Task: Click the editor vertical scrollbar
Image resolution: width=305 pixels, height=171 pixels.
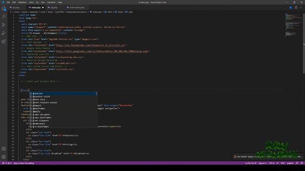Action: coord(304,44)
